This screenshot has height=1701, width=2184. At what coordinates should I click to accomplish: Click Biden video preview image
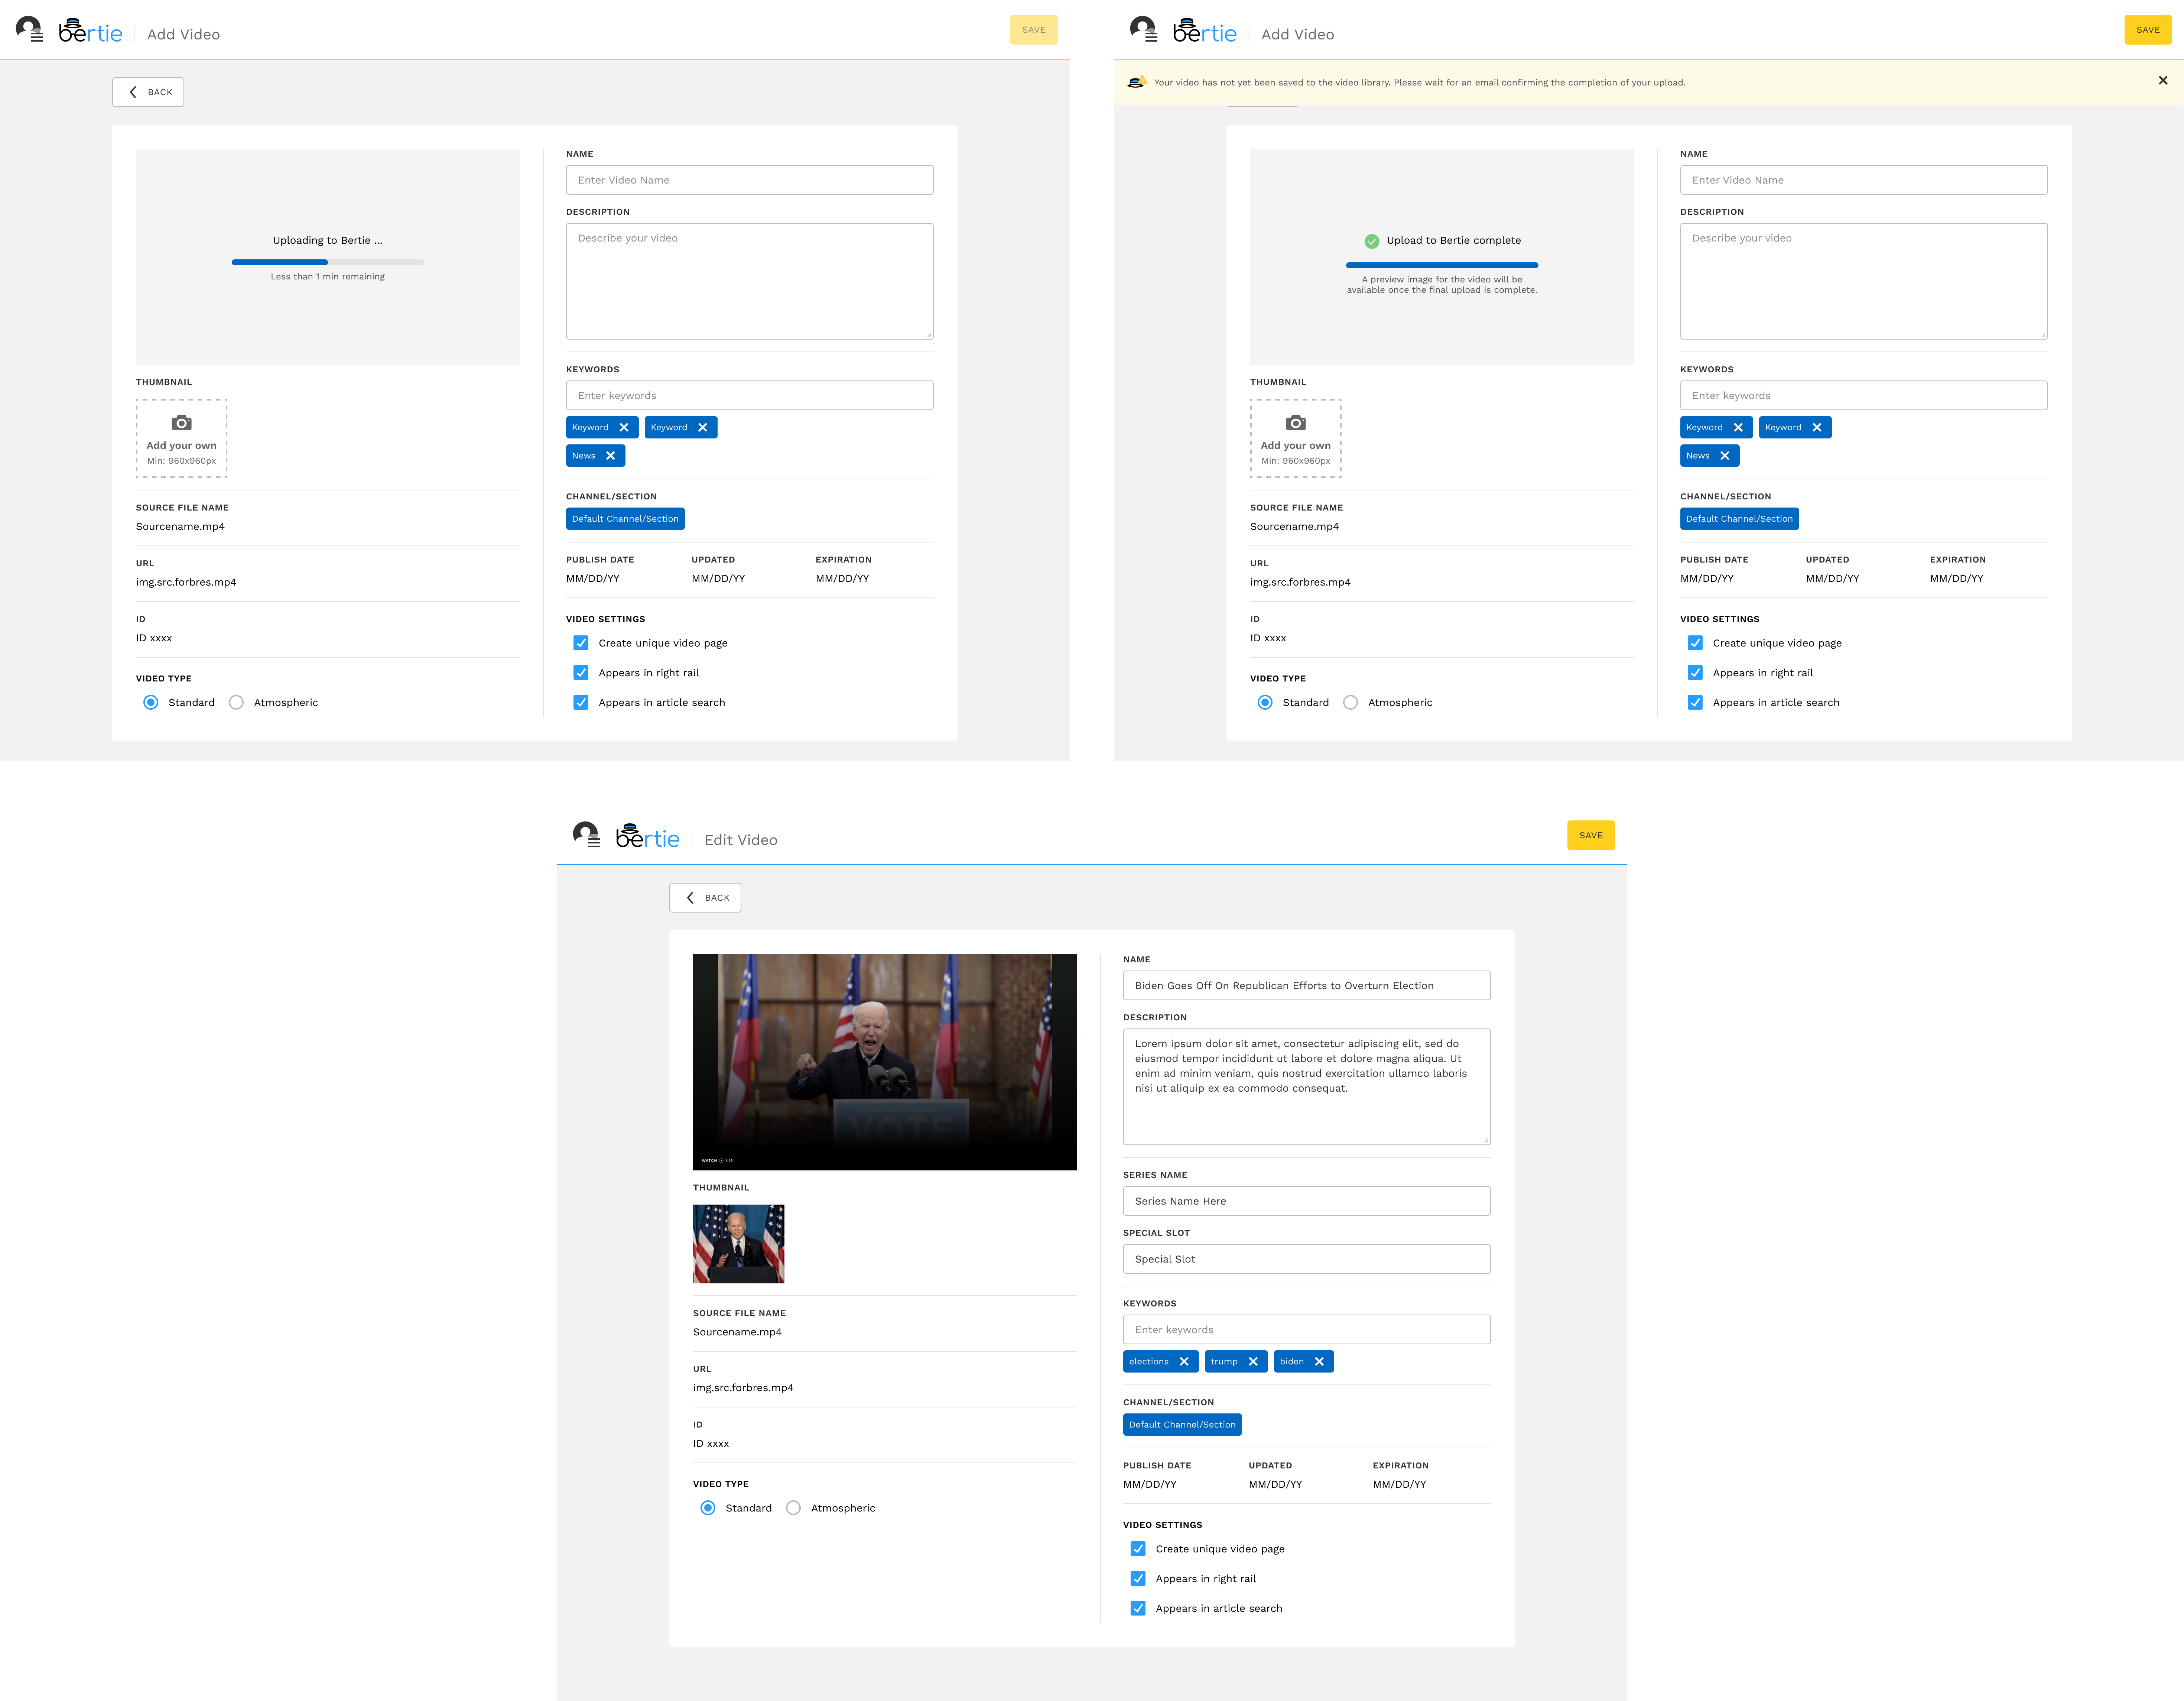coord(885,1062)
